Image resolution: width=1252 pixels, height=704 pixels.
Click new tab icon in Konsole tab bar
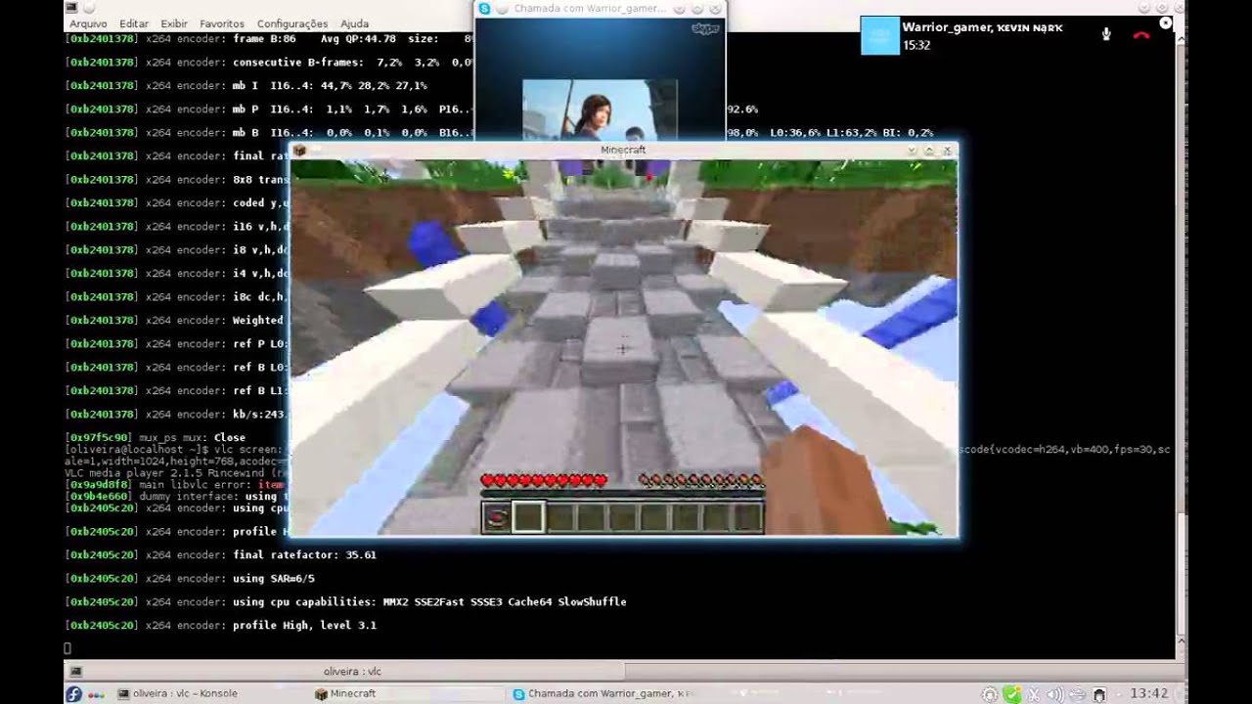click(75, 672)
